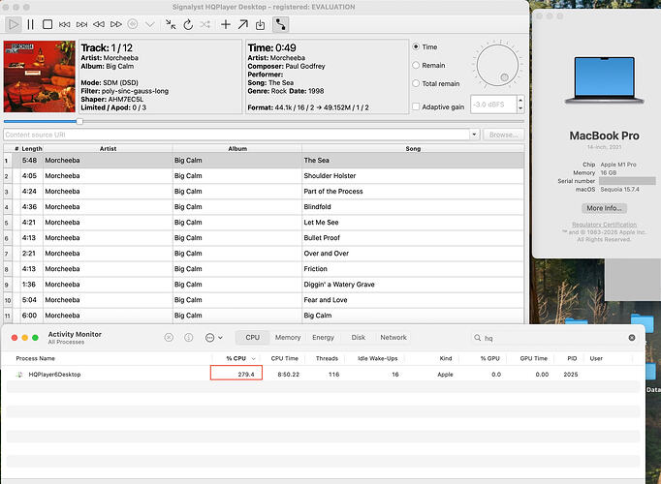This screenshot has height=484, width=661.
Task: Select the track Over and Over
Action: click(264, 254)
